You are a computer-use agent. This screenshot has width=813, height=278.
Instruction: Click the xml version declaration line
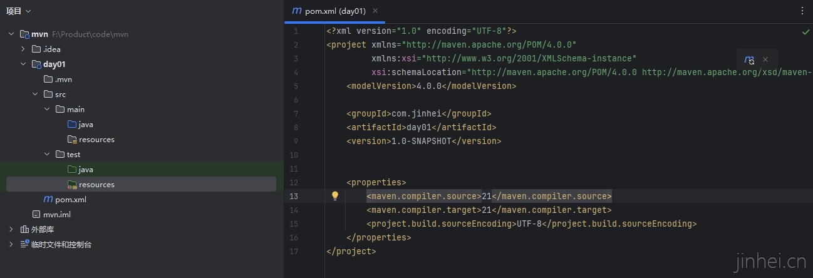(x=422, y=31)
